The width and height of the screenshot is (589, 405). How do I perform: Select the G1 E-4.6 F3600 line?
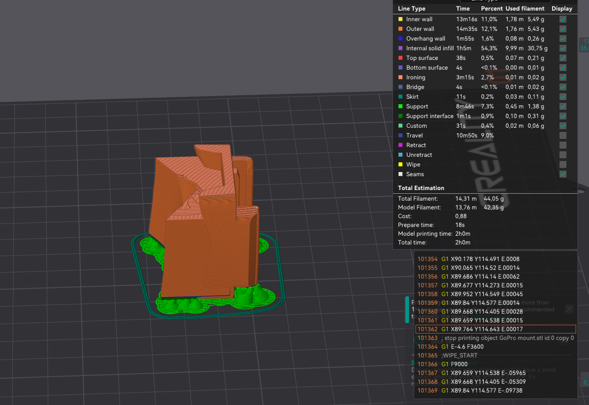pyautogui.click(x=496, y=347)
